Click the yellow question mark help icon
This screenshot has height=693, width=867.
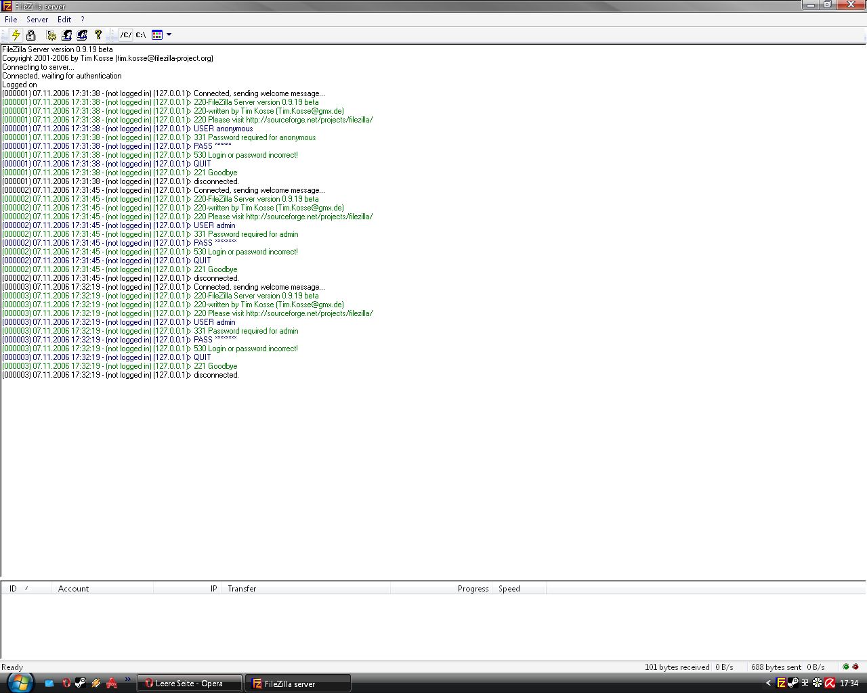click(98, 35)
